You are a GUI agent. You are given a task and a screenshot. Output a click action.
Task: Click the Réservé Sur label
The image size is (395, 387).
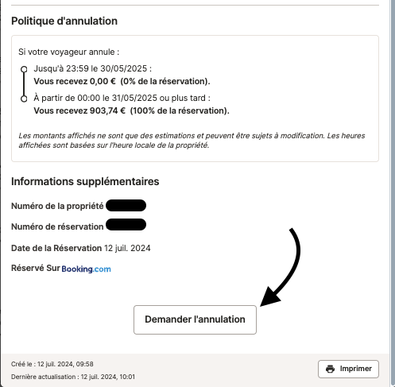[x=36, y=268]
